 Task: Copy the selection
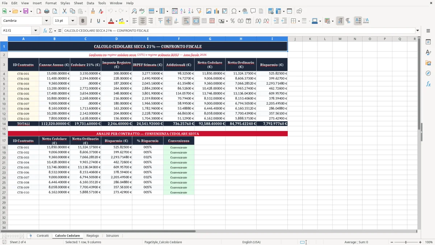(72, 11)
